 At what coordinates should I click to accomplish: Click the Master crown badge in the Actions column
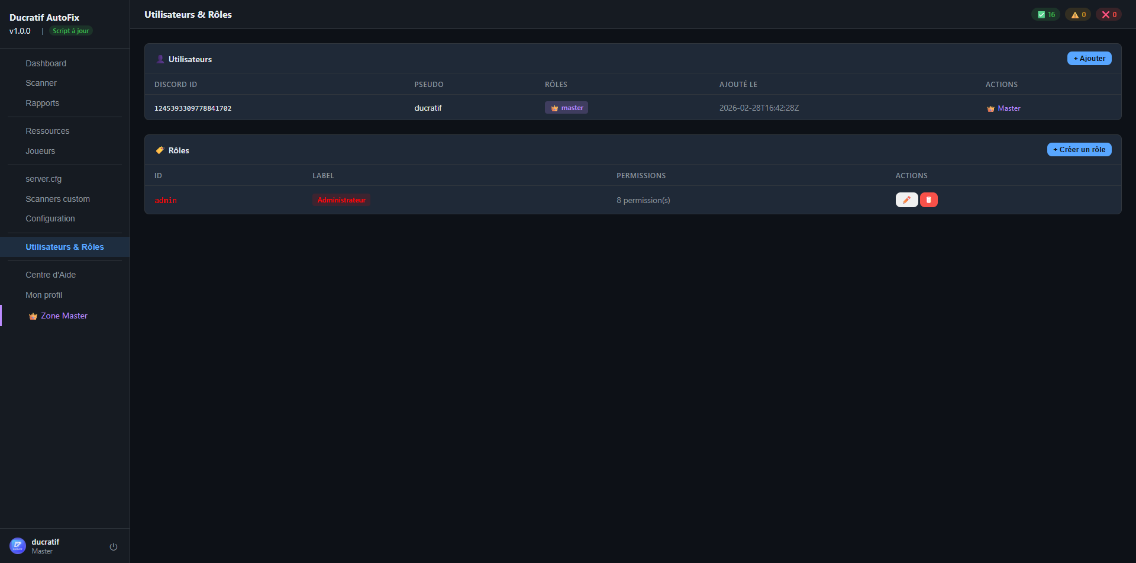pos(1003,108)
